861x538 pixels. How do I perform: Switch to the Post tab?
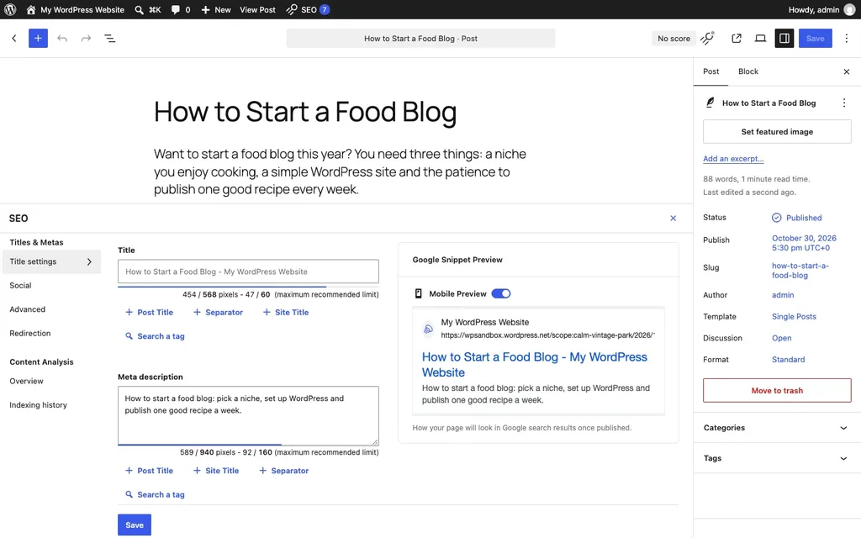click(710, 71)
